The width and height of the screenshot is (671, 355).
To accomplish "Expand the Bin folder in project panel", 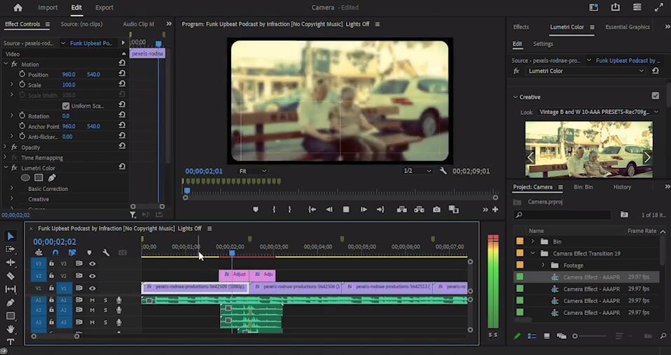I will [x=533, y=242].
